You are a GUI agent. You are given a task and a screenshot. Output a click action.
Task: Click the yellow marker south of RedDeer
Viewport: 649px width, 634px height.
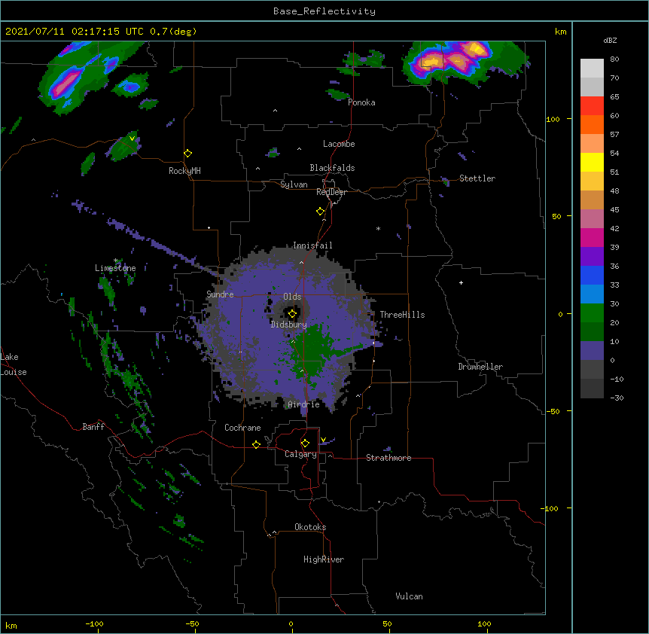(321, 212)
